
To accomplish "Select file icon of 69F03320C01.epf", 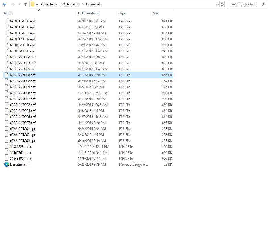I will pyautogui.click(x=7, y=45).
